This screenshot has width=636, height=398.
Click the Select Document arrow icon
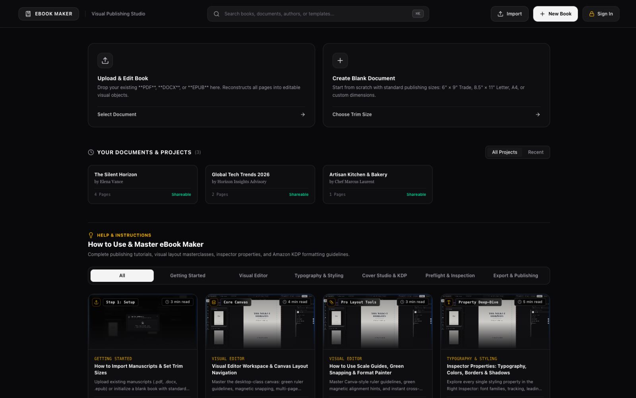point(303,115)
